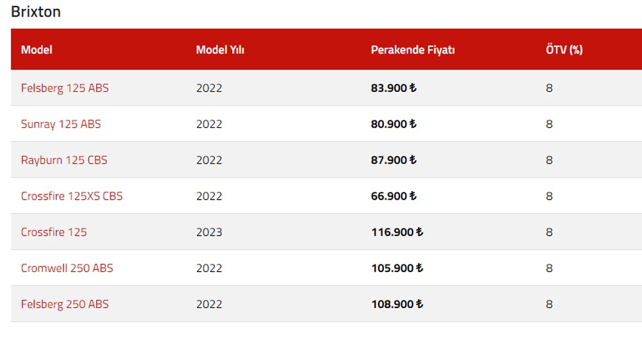Screen dimensions: 642x344
Task: Click the Model Yılı column header
Action: (x=220, y=49)
